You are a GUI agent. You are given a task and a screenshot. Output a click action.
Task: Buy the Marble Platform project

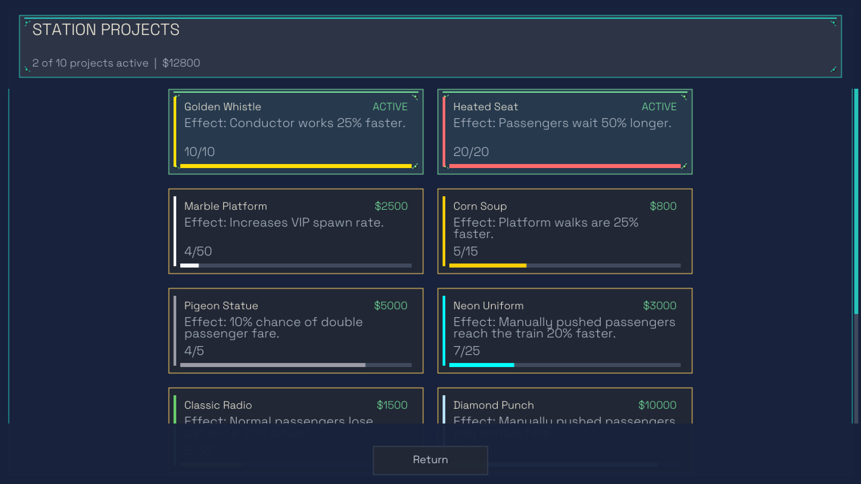296,231
